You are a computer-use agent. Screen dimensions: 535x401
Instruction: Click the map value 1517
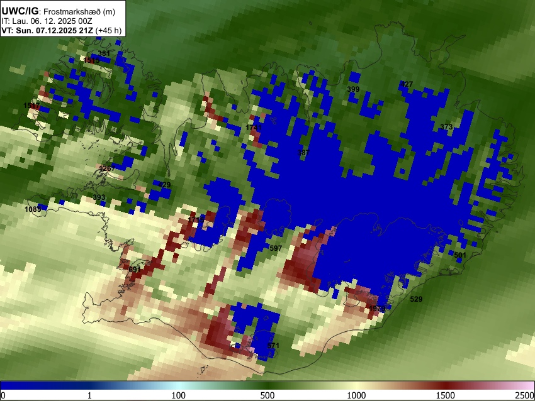[31, 106]
